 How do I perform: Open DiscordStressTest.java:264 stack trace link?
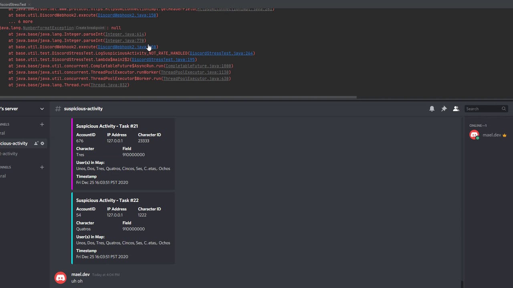click(x=221, y=53)
